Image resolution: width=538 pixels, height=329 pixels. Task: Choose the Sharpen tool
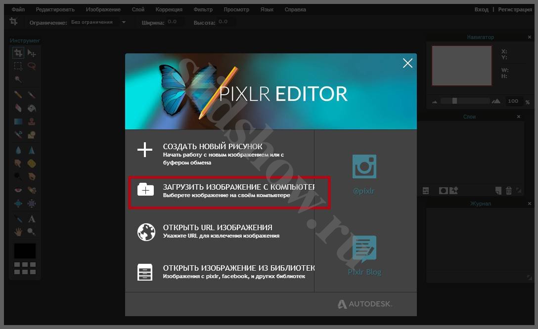coord(32,150)
